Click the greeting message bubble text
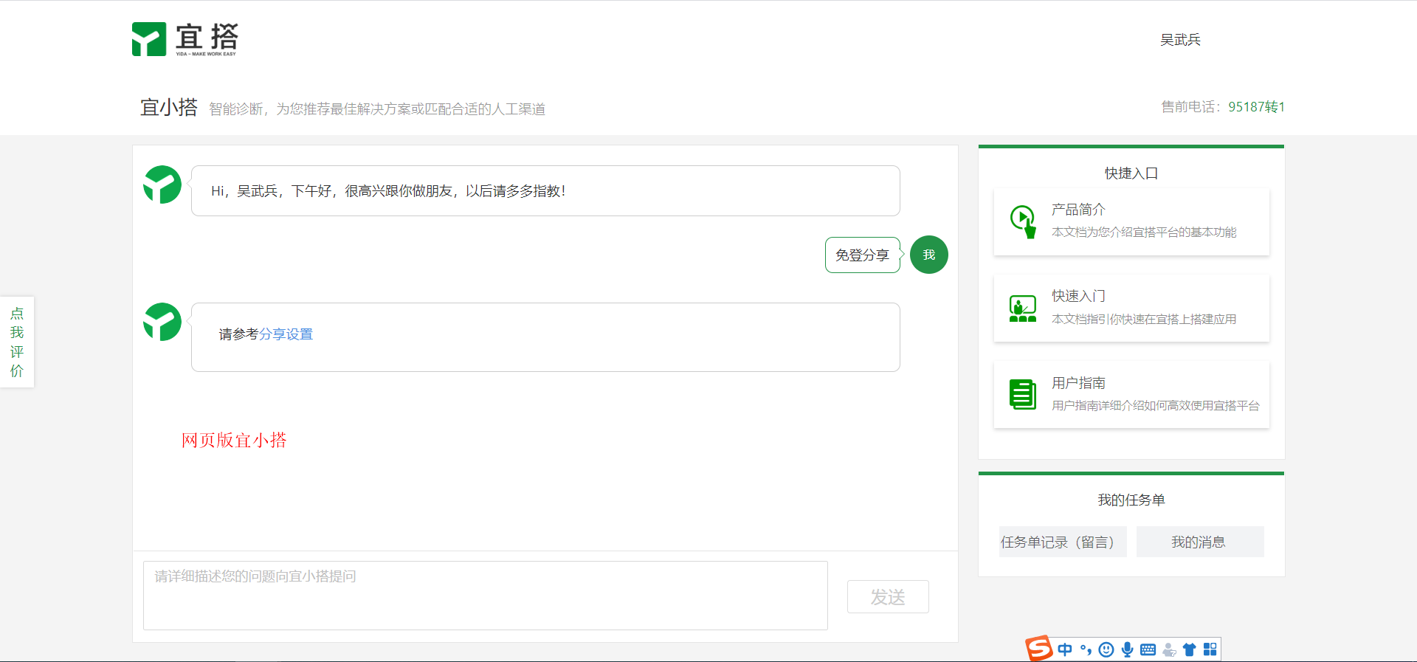 (388, 191)
